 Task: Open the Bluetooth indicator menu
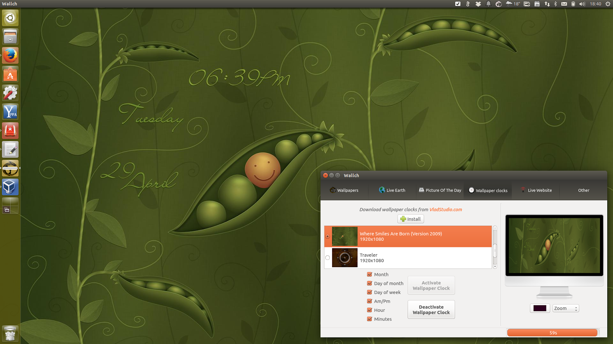point(556,4)
